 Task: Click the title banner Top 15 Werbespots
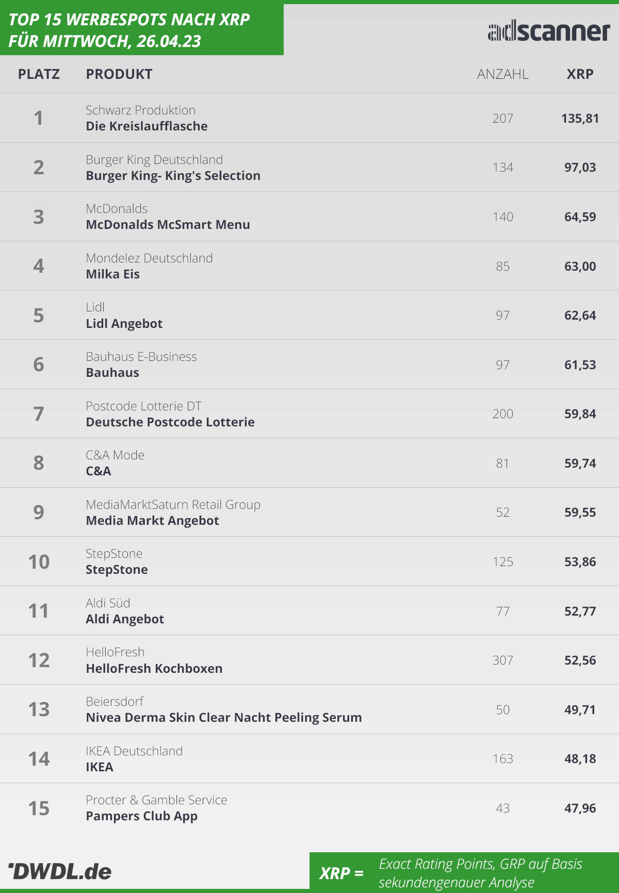click(129, 30)
